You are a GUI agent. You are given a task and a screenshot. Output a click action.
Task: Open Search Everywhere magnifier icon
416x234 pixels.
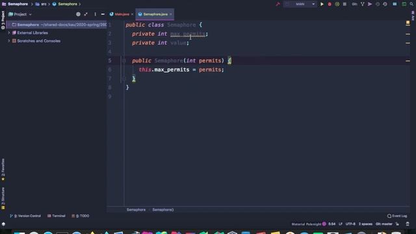click(411, 4)
